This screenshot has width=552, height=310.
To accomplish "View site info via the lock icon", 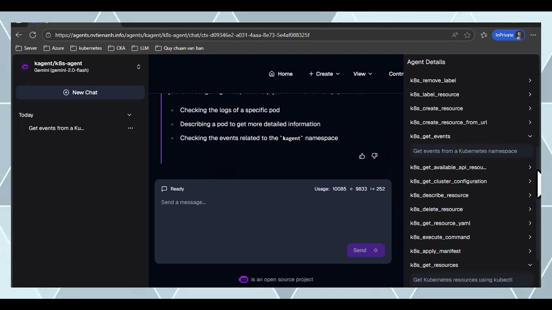I will click(48, 35).
